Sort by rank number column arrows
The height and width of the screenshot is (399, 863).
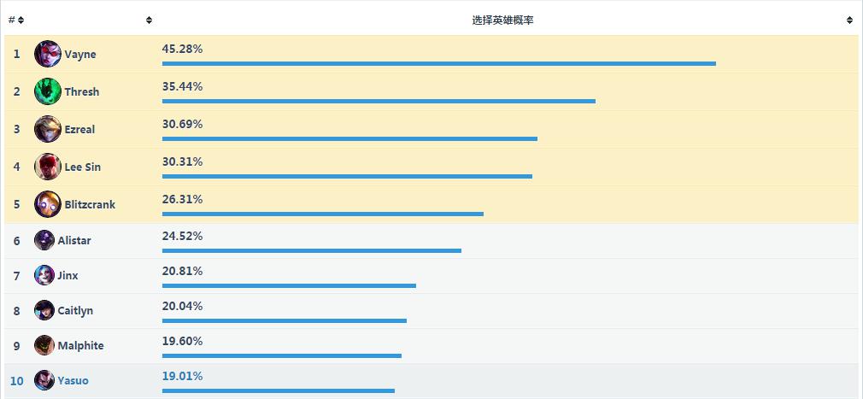(21, 21)
